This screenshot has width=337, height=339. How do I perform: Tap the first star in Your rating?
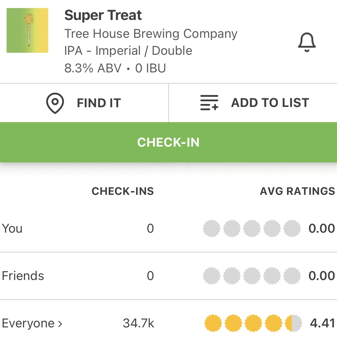(x=212, y=228)
